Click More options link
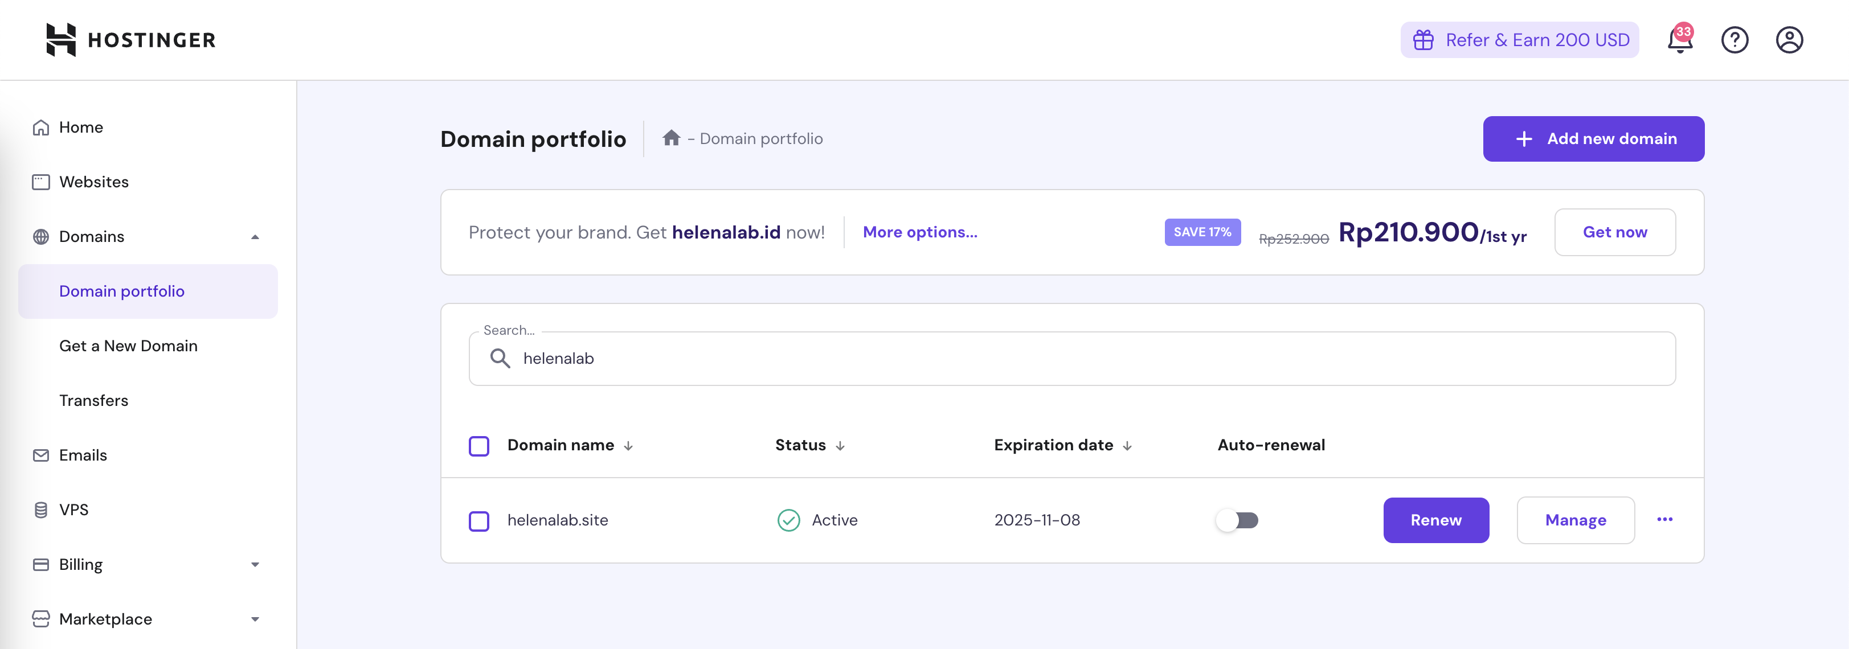 (x=919, y=232)
